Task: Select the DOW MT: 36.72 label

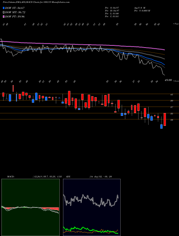Action: 15,12
